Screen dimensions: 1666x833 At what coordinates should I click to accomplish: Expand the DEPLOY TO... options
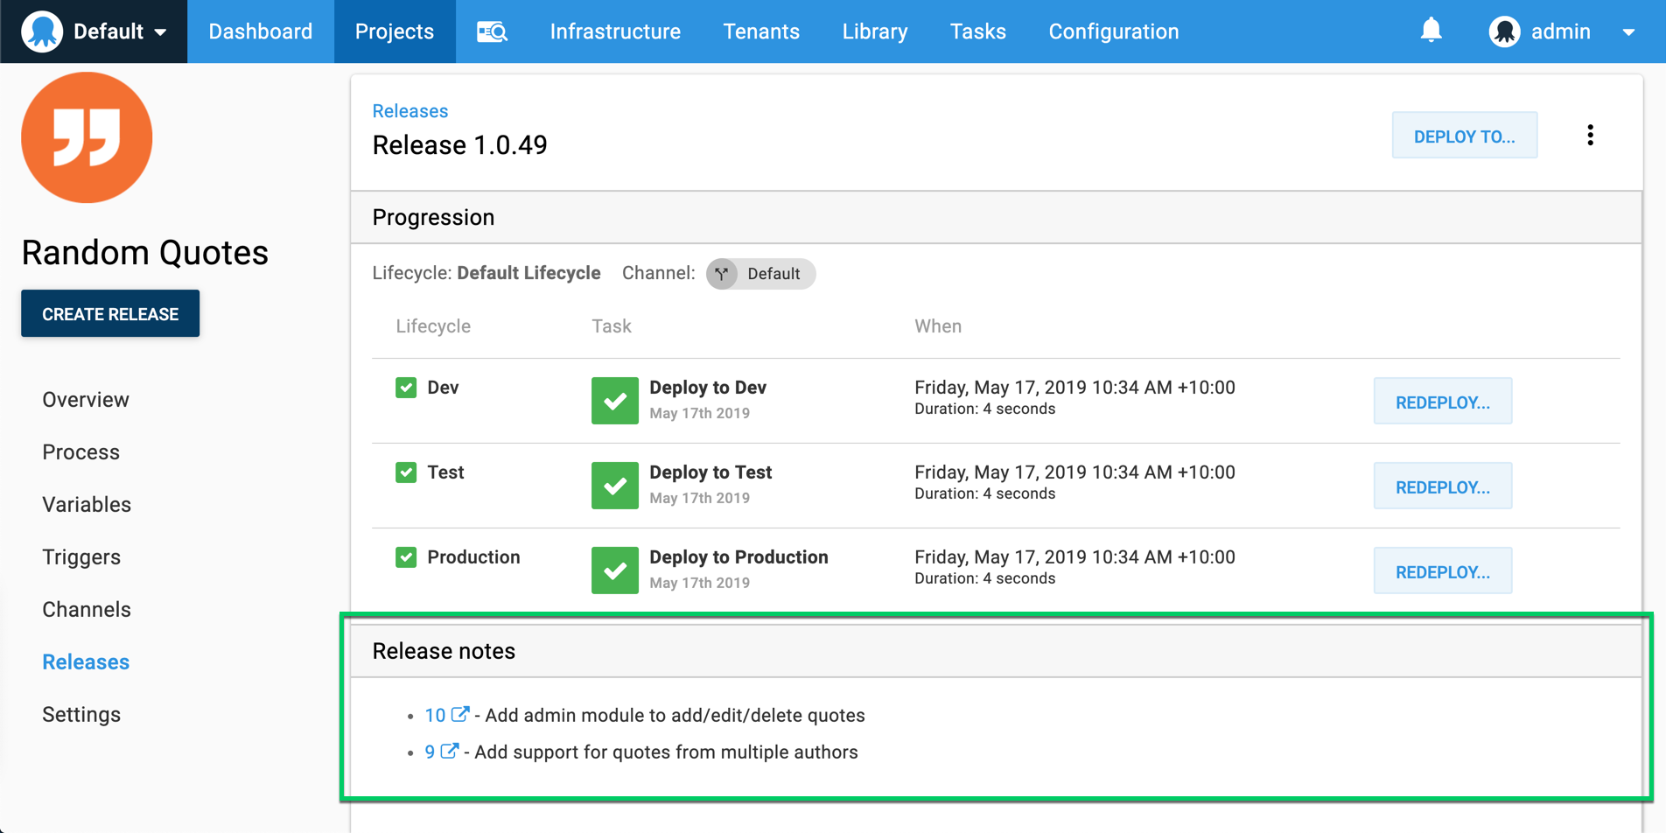point(1464,135)
